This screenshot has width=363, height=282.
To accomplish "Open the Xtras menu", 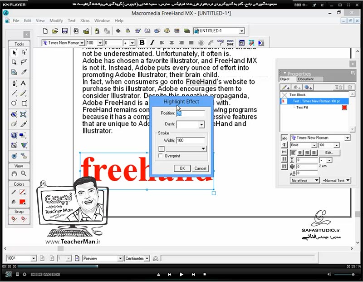I will (x=85, y=20).
